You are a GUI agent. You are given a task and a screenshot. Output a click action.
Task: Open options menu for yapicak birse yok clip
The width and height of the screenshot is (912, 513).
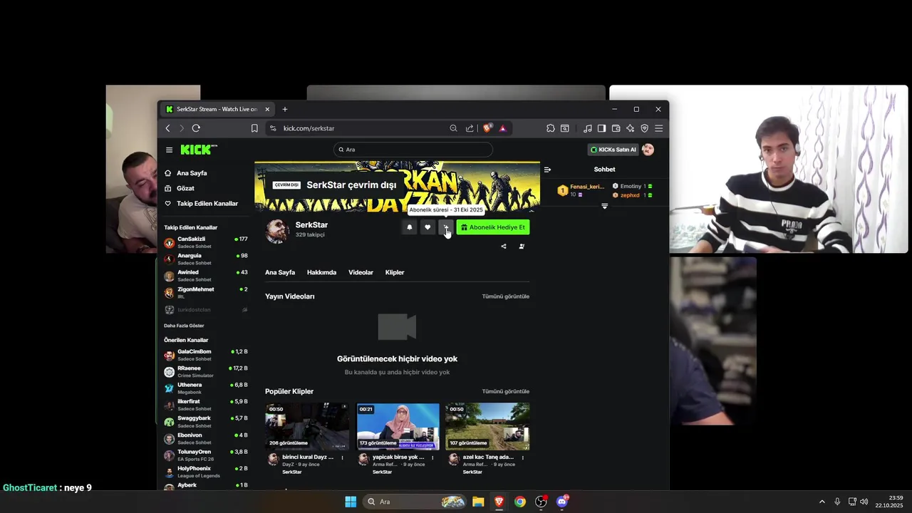432,457
